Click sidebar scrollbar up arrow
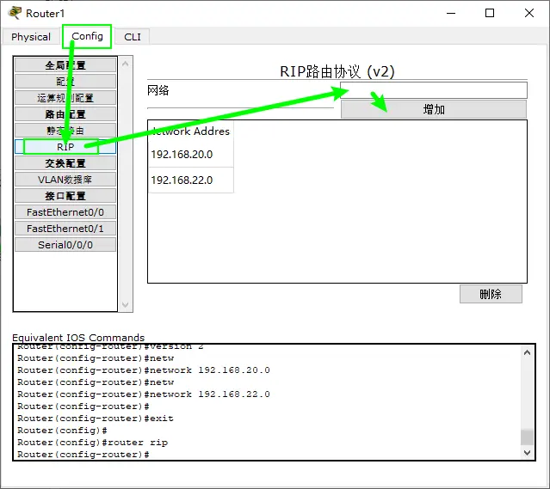This screenshot has width=550, height=489. point(125,64)
